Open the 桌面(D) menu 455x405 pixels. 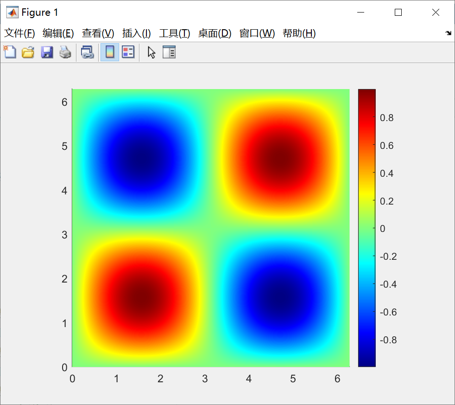(x=215, y=33)
